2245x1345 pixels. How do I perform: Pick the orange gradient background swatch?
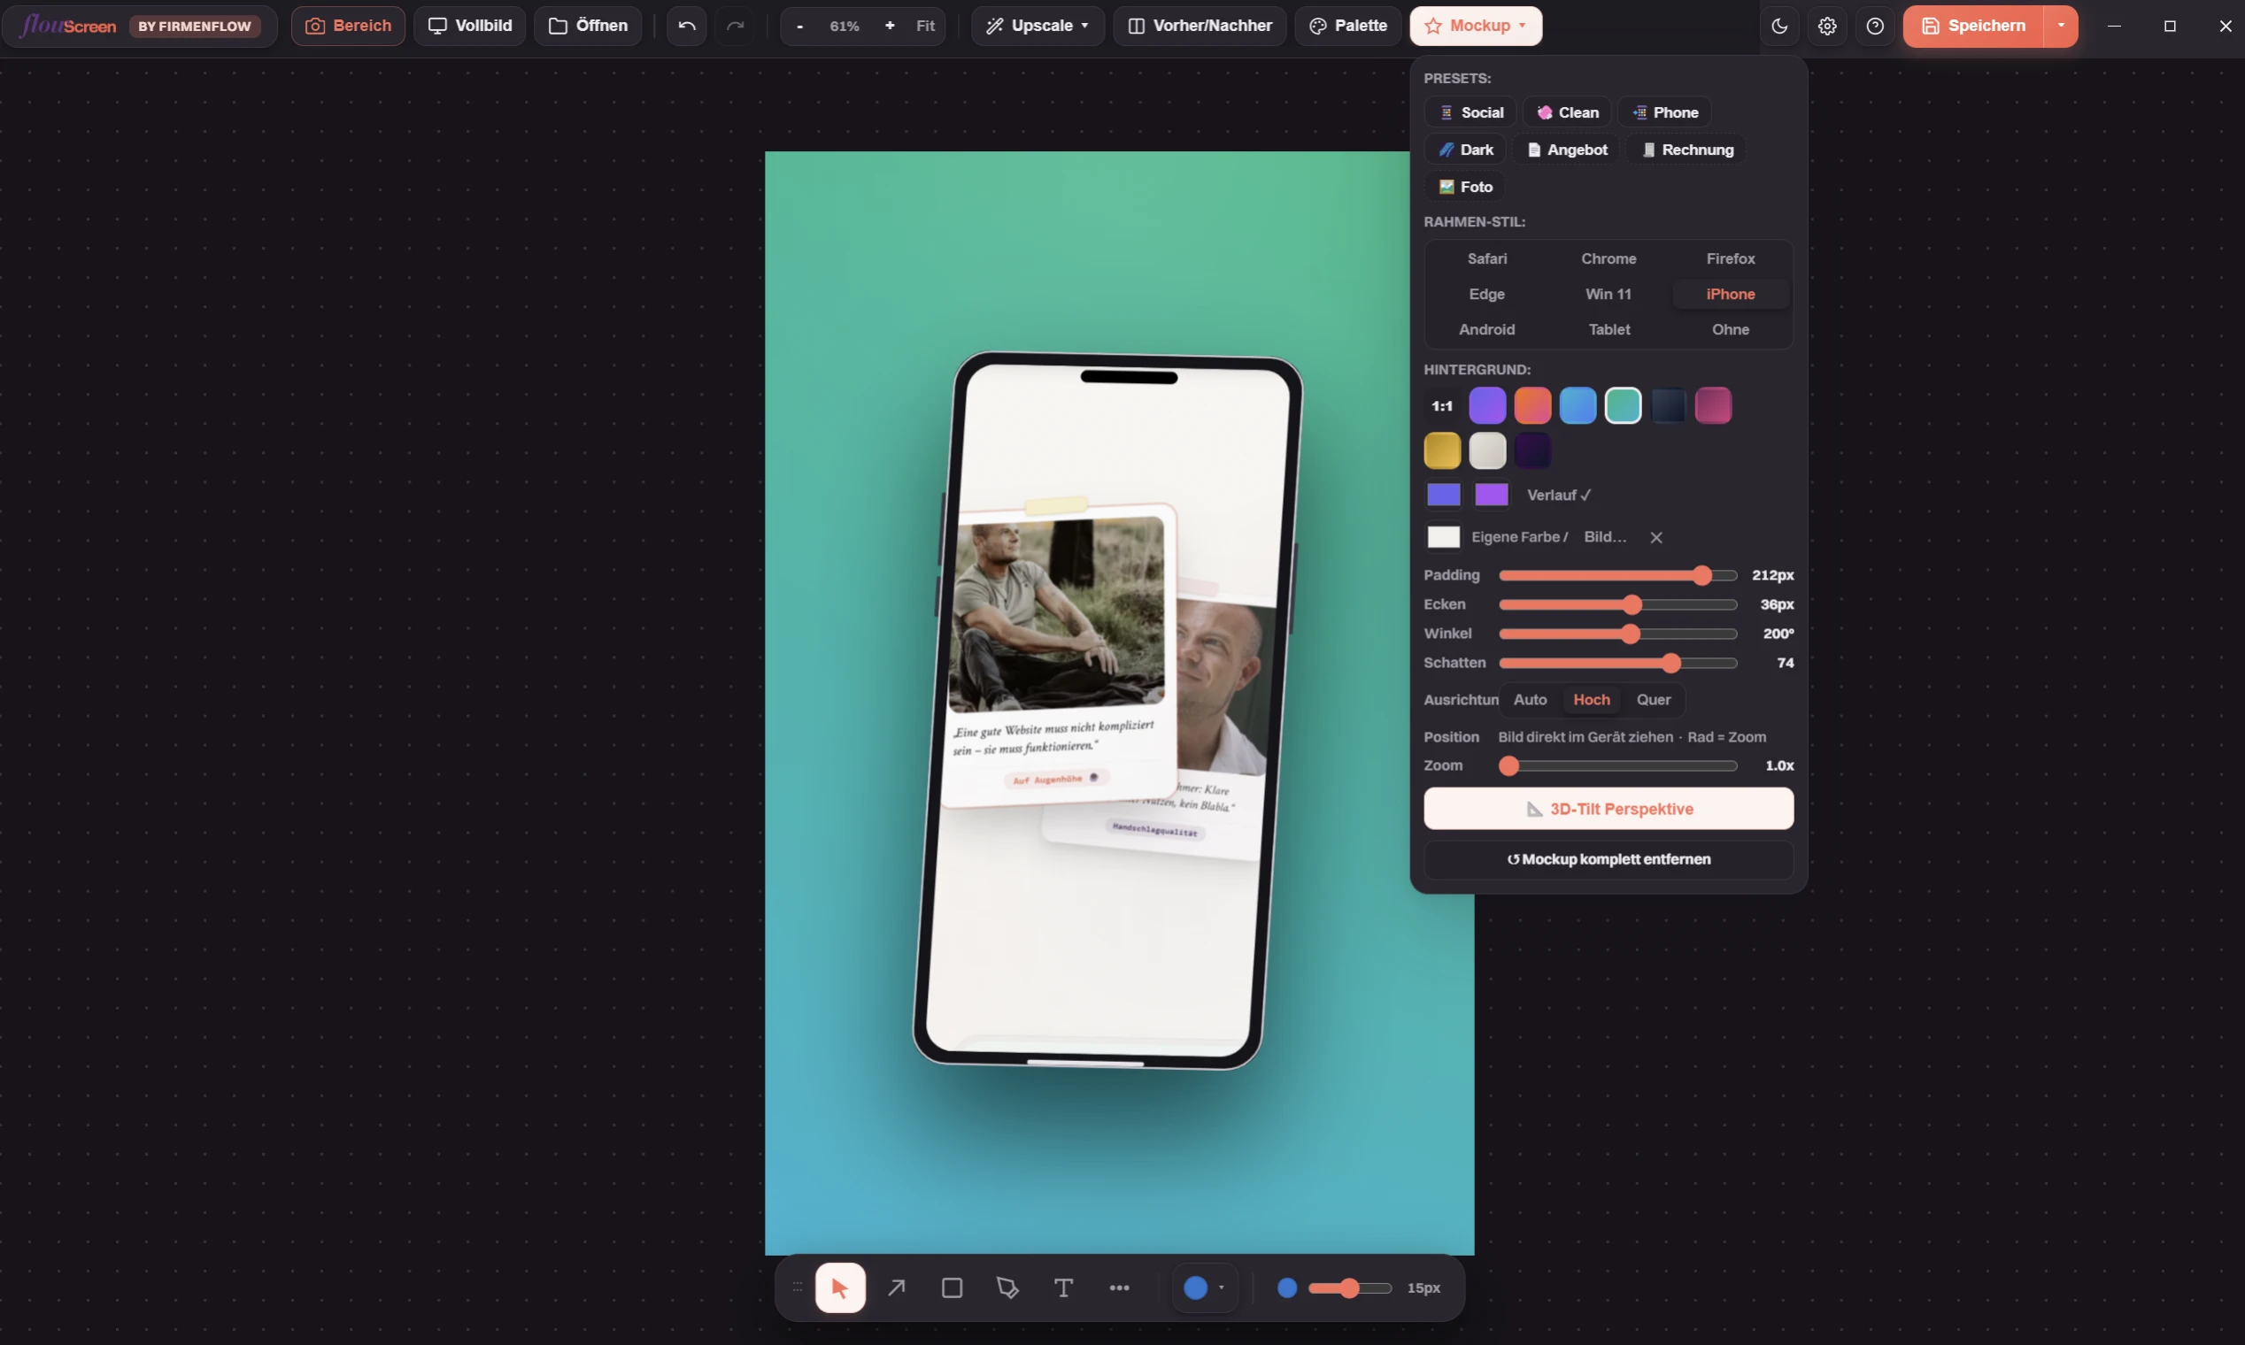(x=1532, y=406)
